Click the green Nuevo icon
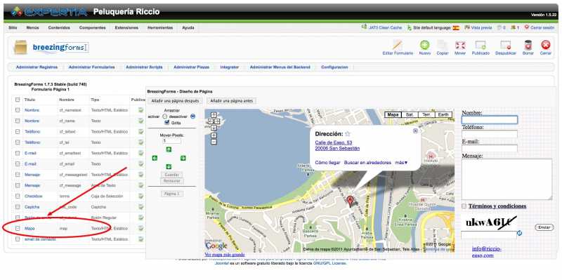The height and width of the screenshot is (280, 562). 425,45
